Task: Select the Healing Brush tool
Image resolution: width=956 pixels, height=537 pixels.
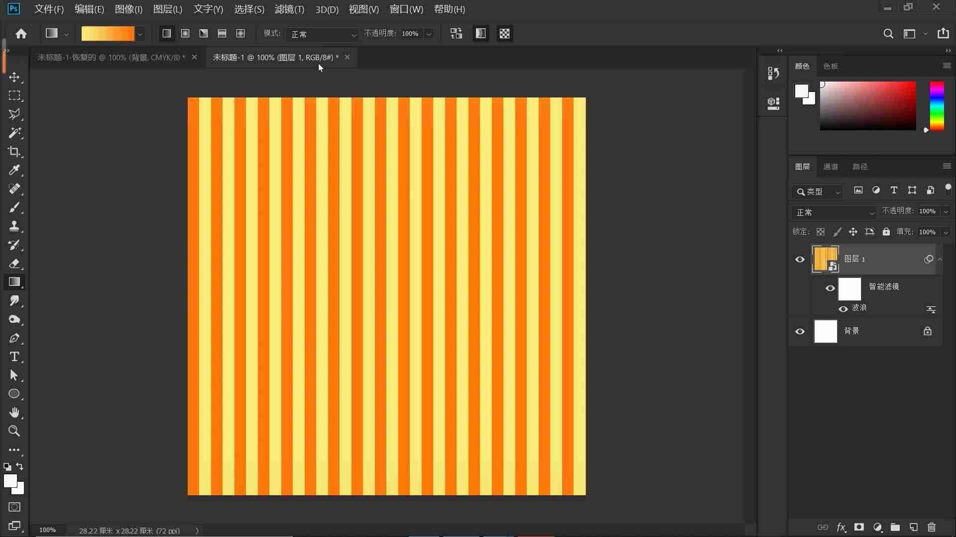Action: pos(14,189)
